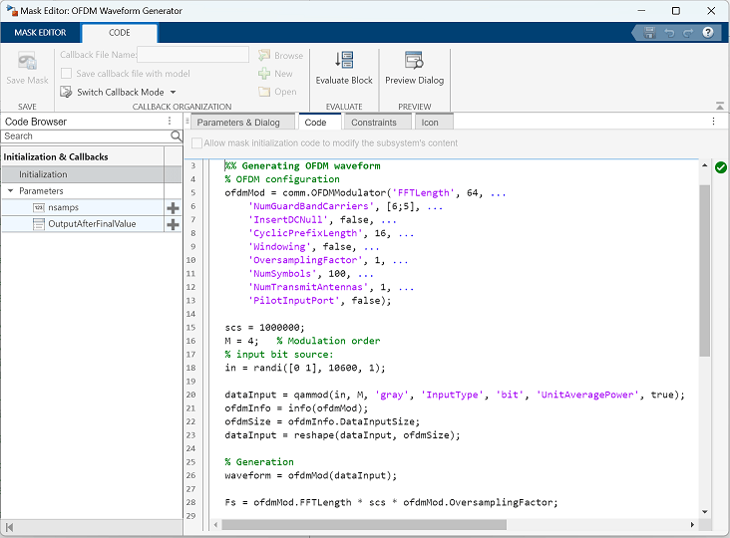Focus the Code Browser search field
Image resolution: width=730 pixels, height=538 pixels.
(87, 135)
